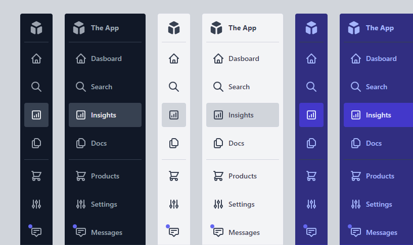Open cart icon in light collapsed sidebar
Screen dimensions: 413x245
click(174, 176)
